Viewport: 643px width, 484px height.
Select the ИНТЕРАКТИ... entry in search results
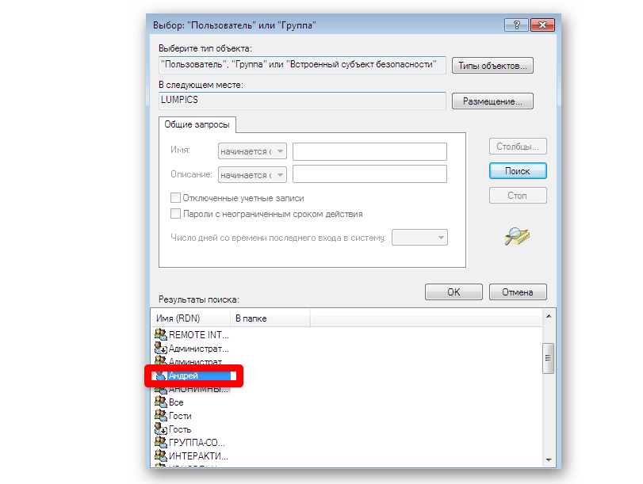(192, 455)
